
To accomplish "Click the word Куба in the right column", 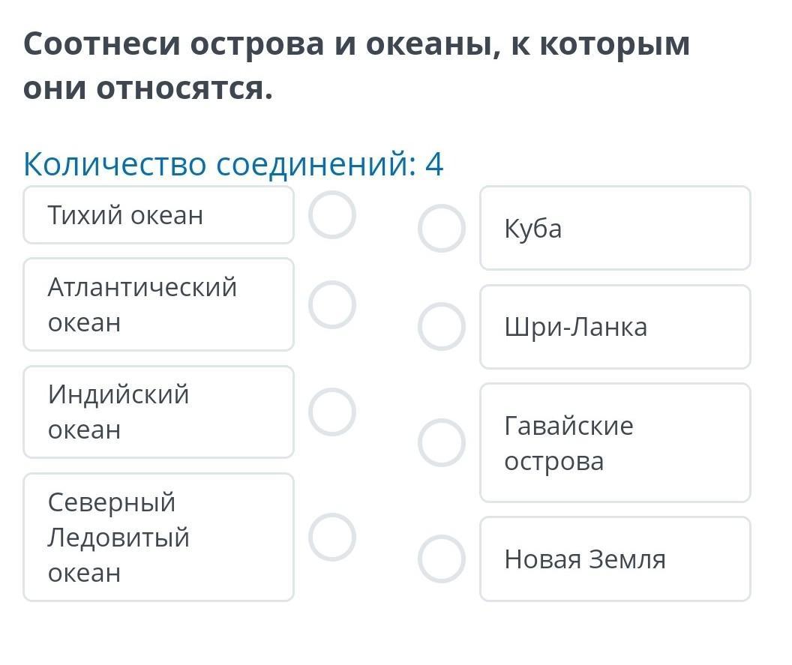I will click(x=533, y=228).
